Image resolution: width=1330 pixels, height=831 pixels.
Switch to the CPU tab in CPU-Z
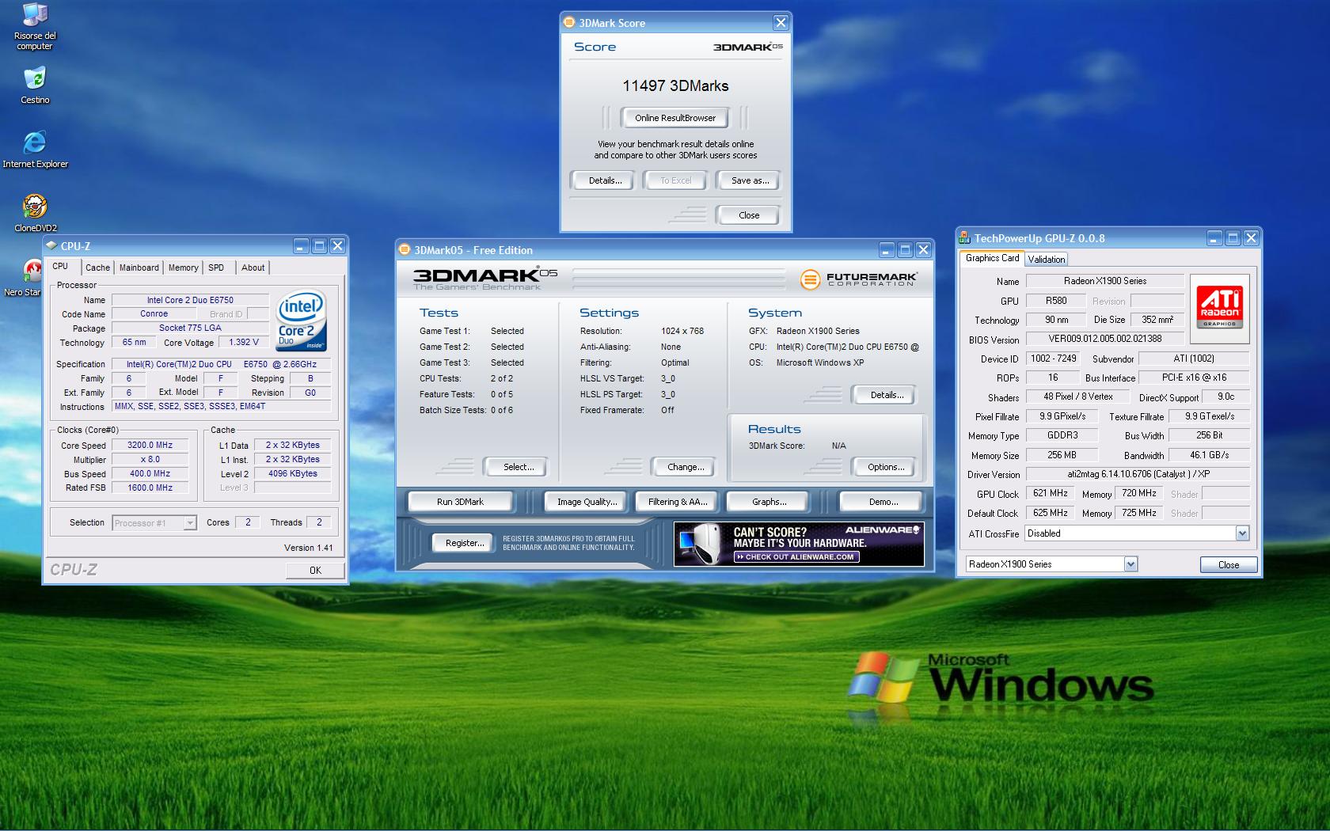[x=61, y=267]
